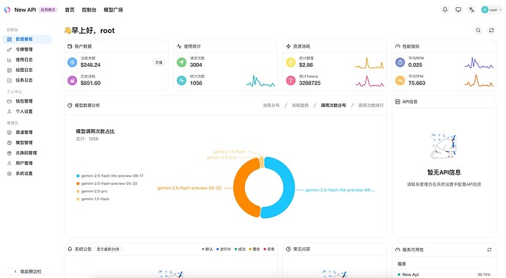506x278 pixels.
Task: Click the monitor theme icon in header
Action: click(x=458, y=10)
